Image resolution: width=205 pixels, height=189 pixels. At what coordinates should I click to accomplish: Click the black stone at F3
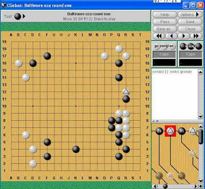(47, 157)
